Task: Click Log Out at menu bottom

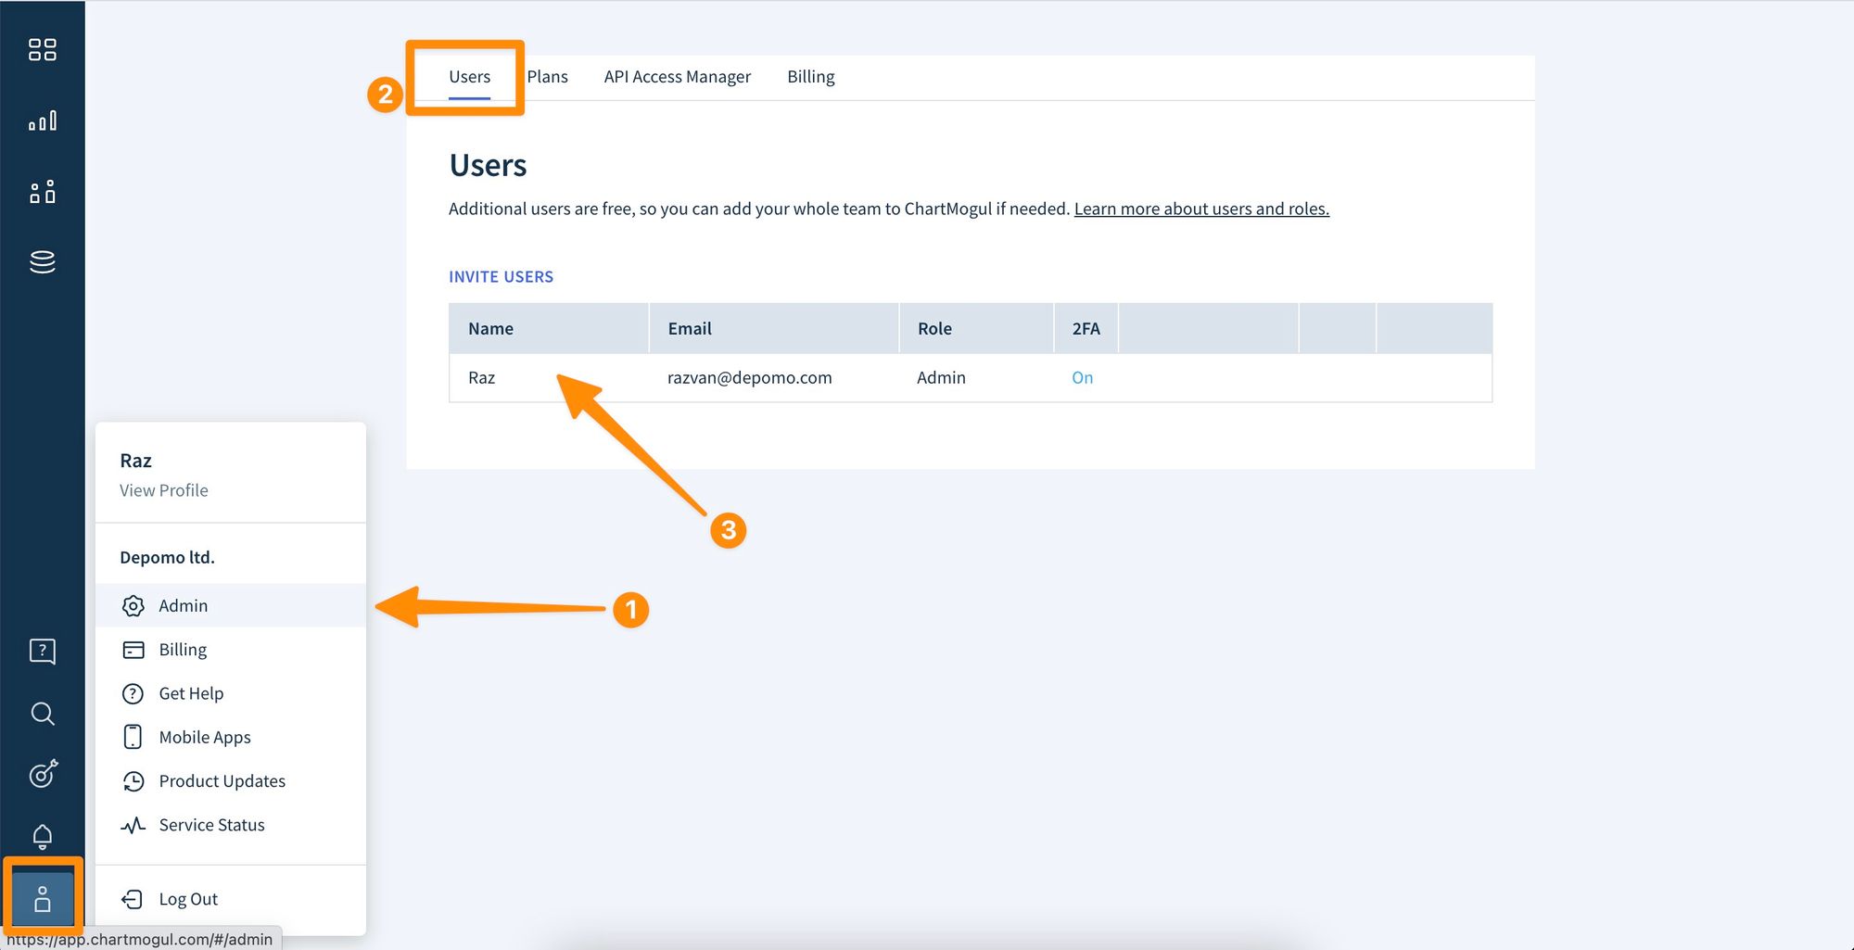Action: 187,898
